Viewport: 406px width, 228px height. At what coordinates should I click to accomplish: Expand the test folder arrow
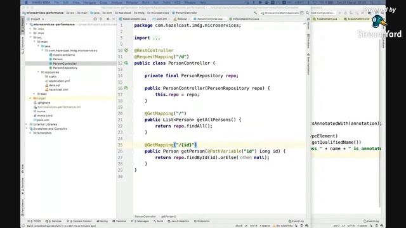tap(34, 94)
